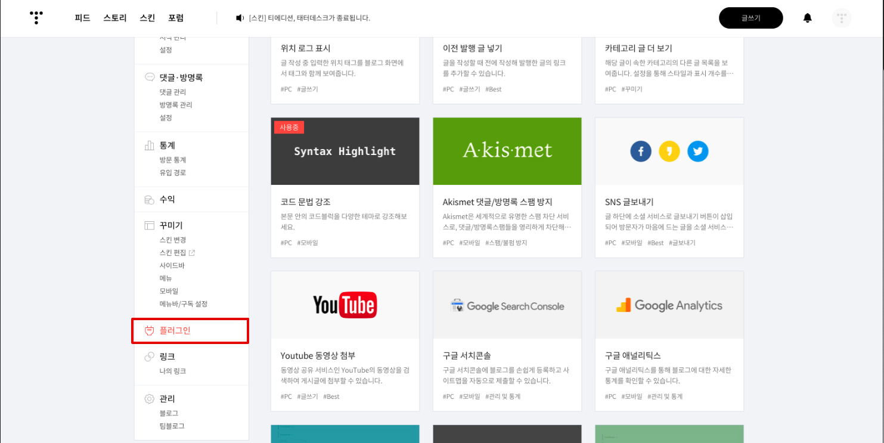Open Akismet 댓글/방명록 스팸 방지 title

(x=498, y=202)
